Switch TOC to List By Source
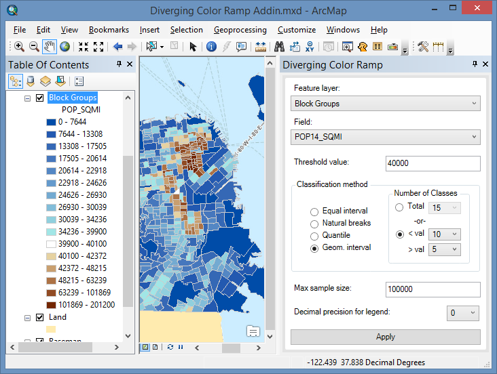The image size is (497, 374). tap(31, 81)
